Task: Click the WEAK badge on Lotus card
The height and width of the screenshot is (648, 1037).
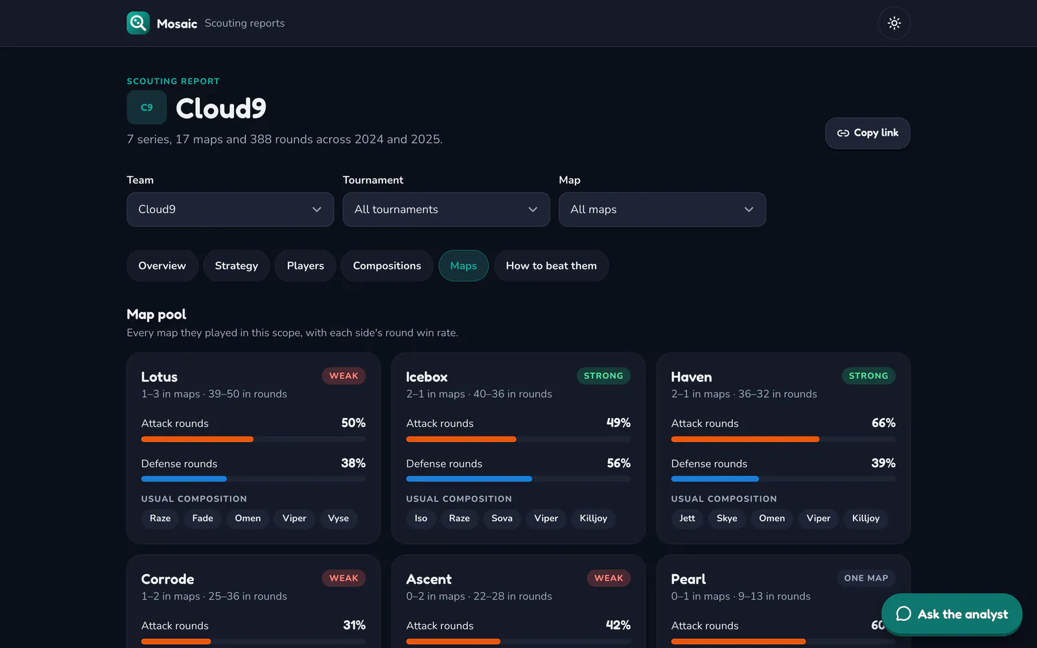Action: pyautogui.click(x=344, y=376)
